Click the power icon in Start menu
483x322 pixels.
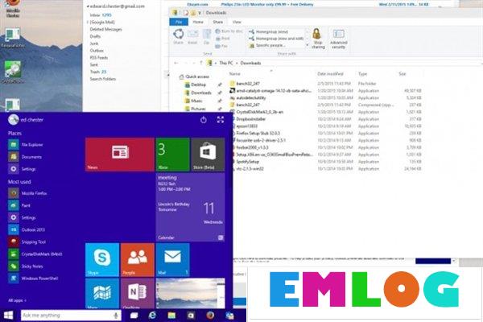click(x=204, y=120)
